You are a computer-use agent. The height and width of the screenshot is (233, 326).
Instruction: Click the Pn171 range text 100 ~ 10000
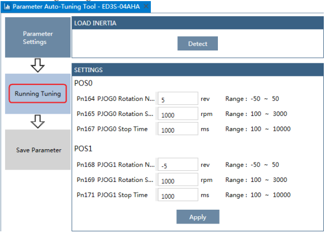[271, 195]
